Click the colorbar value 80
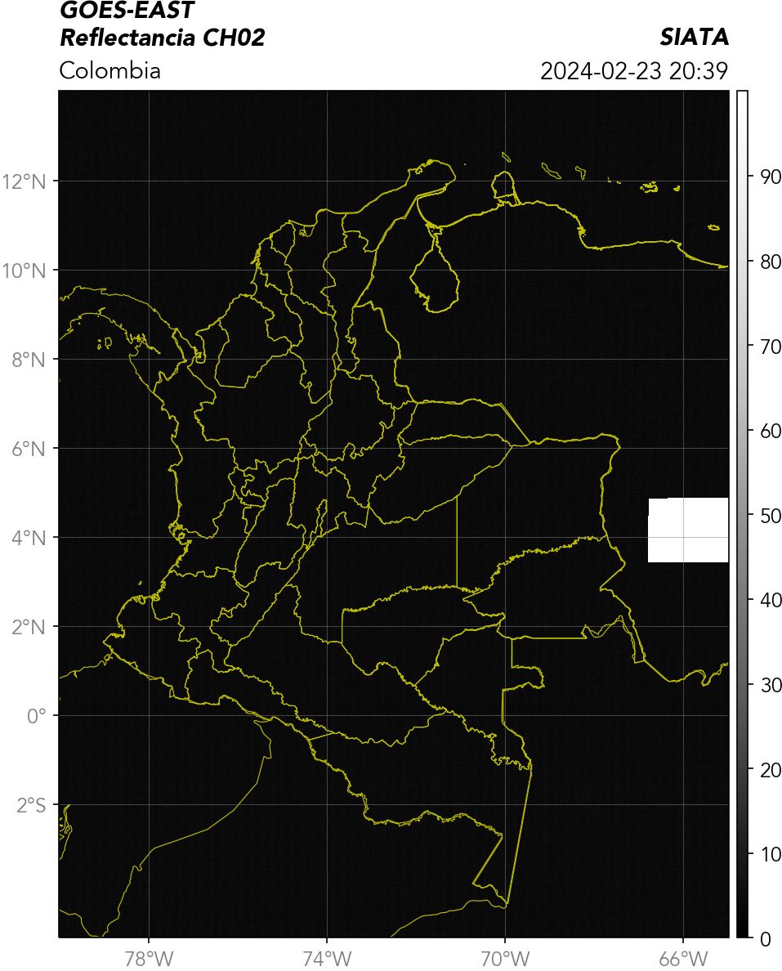This screenshot has width=782, height=971. point(771,262)
